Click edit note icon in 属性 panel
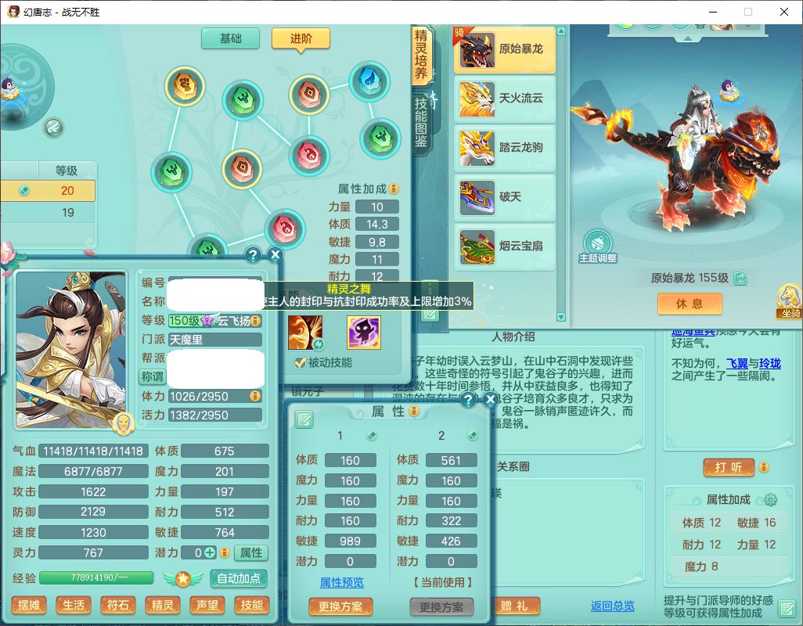Screen dimensions: 803x626 [304, 419]
